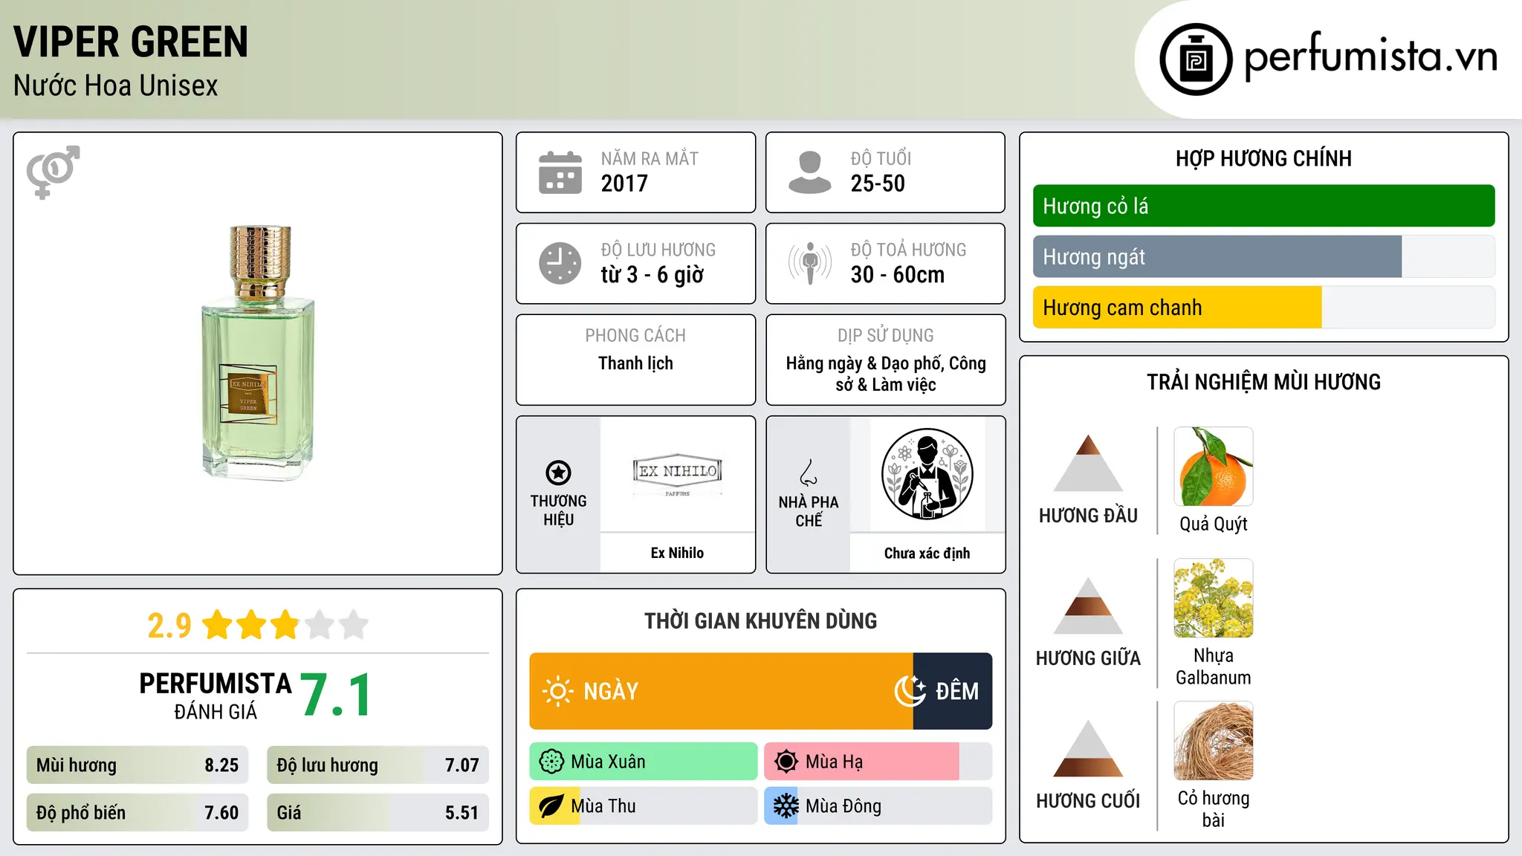Click the green Hương cỏ lá accord bar
The width and height of the screenshot is (1522, 856).
click(1263, 206)
